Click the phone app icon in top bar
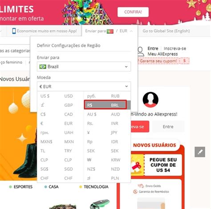 coord(14,31)
